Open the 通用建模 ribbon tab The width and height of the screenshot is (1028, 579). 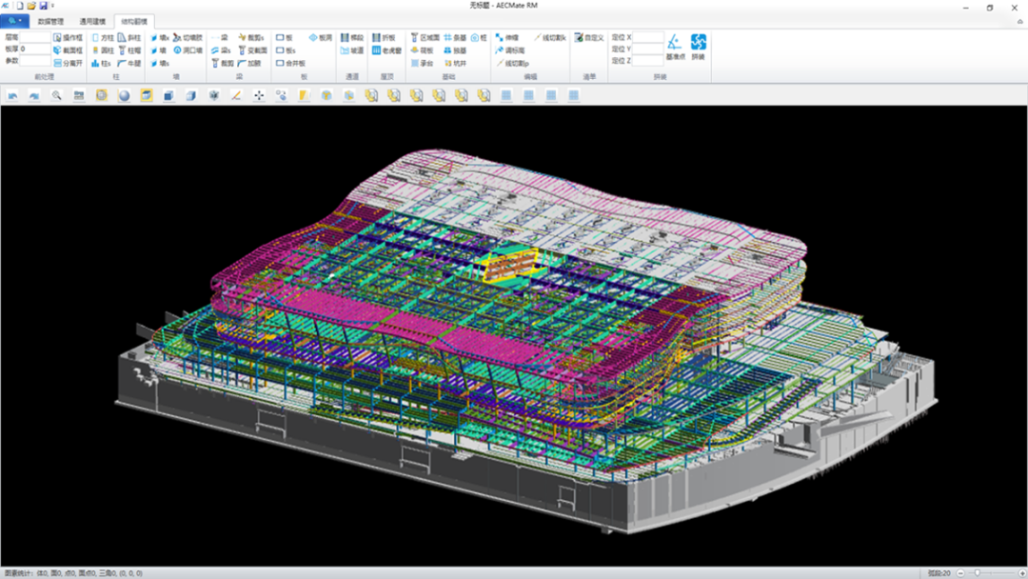pyautogui.click(x=92, y=20)
